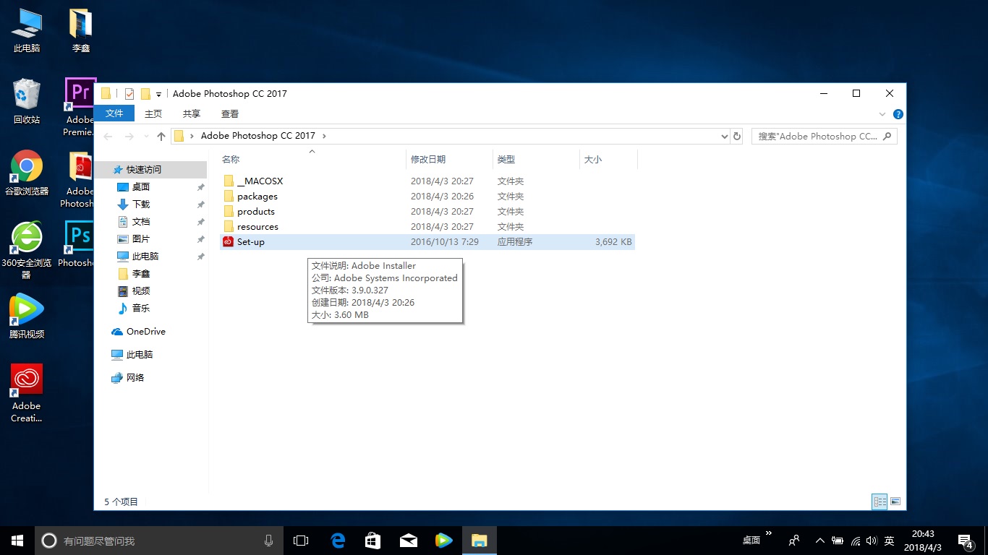Click the Properties quick access toolbar icon
The height and width of the screenshot is (555, 988).
129,94
